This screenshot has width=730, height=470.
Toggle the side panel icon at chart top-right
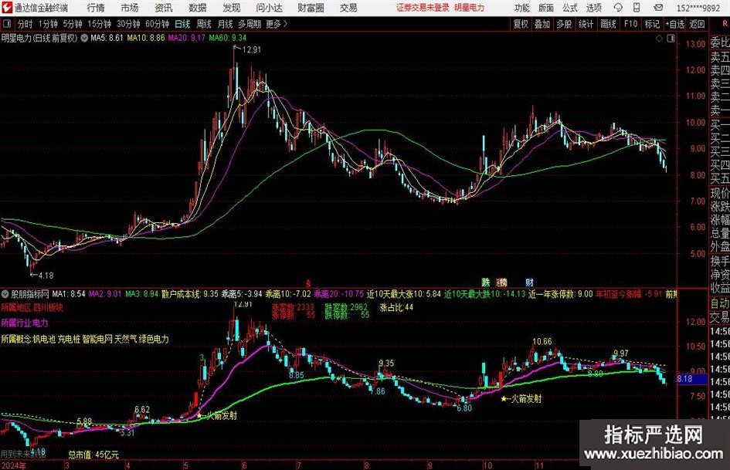[x=671, y=39]
